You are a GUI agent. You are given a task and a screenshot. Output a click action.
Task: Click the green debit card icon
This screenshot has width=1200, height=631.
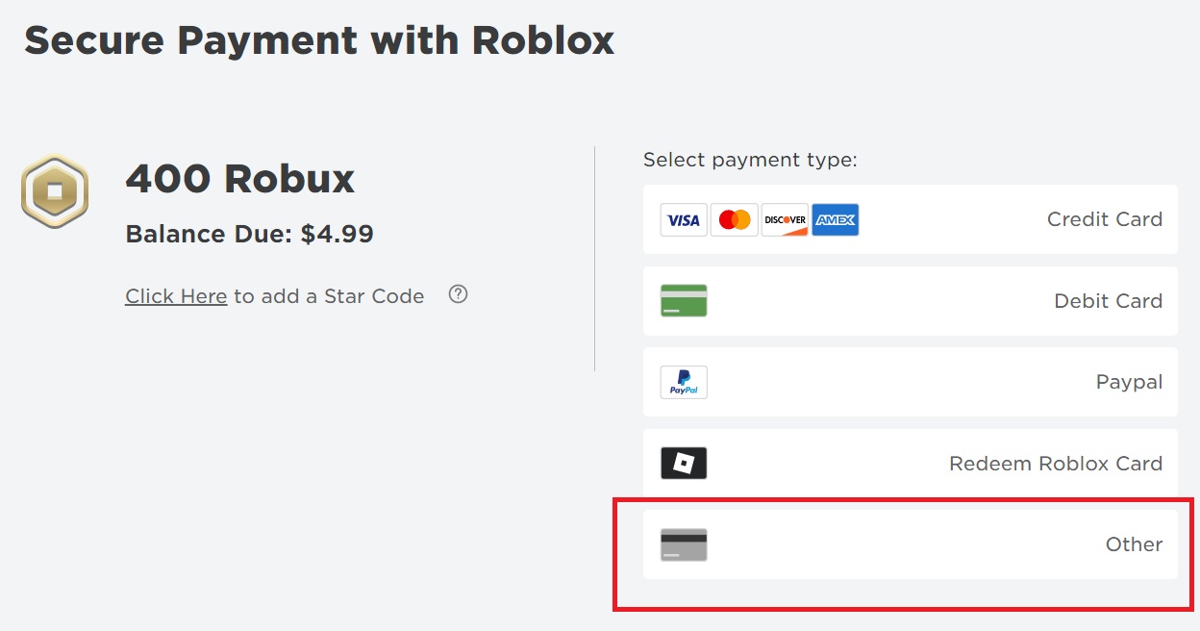(x=684, y=301)
